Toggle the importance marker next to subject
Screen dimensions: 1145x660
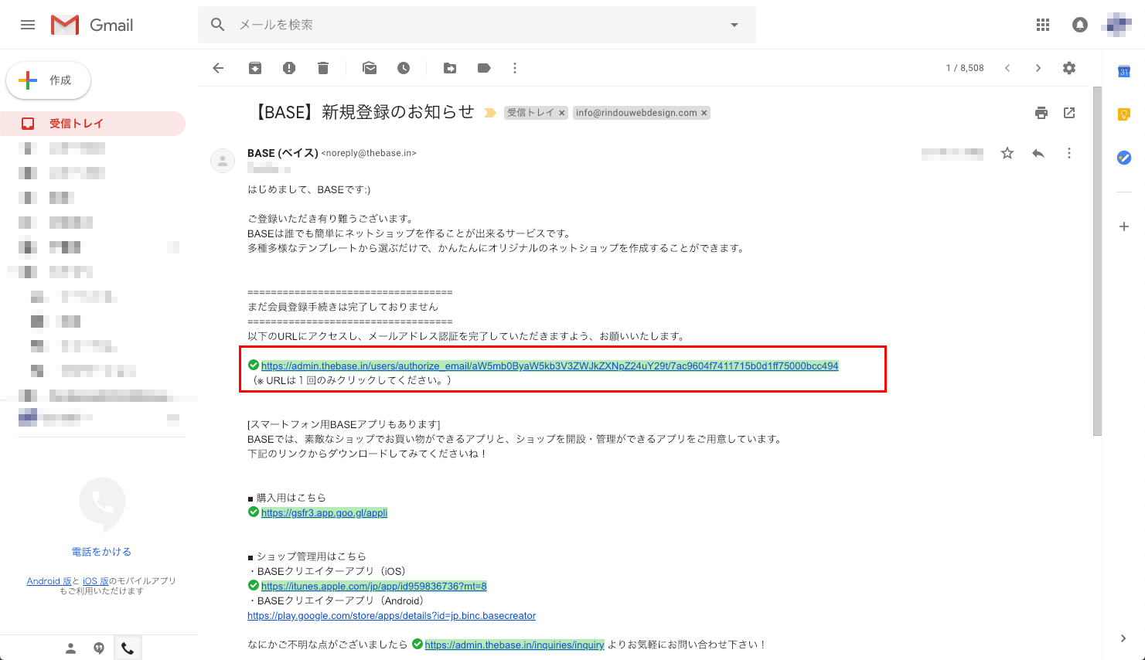489,113
